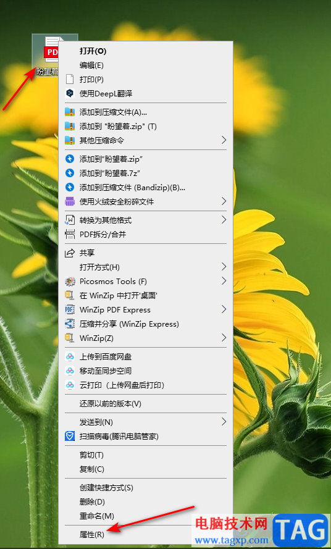
Task: Select 使用DeepL翻译 menu entry
Action: pyautogui.click(x=146, y=93)
